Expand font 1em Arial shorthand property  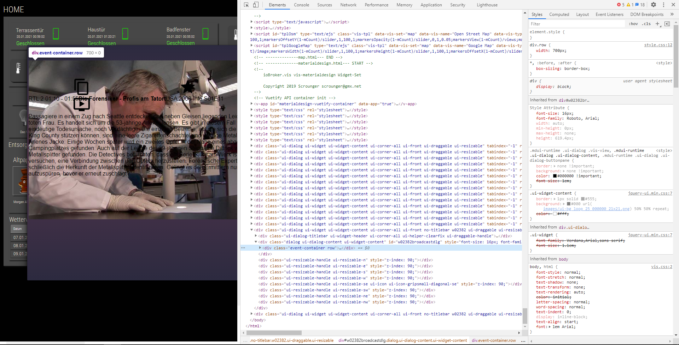pos(550,327)
